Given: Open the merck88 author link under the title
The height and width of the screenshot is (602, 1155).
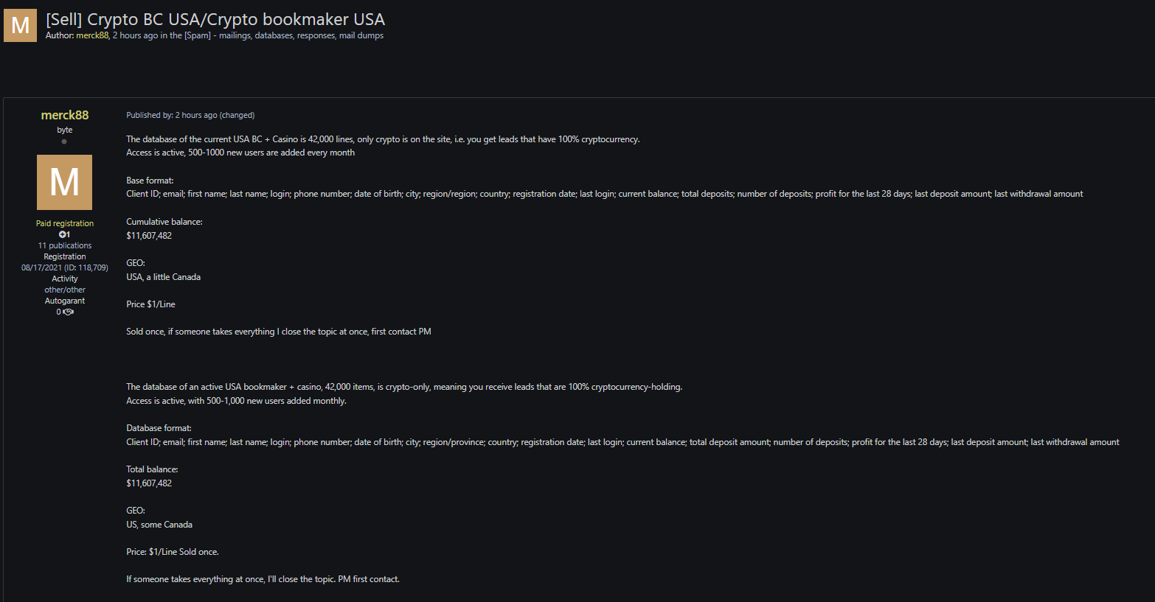Looking at the screenshot, I should point(92,35).
